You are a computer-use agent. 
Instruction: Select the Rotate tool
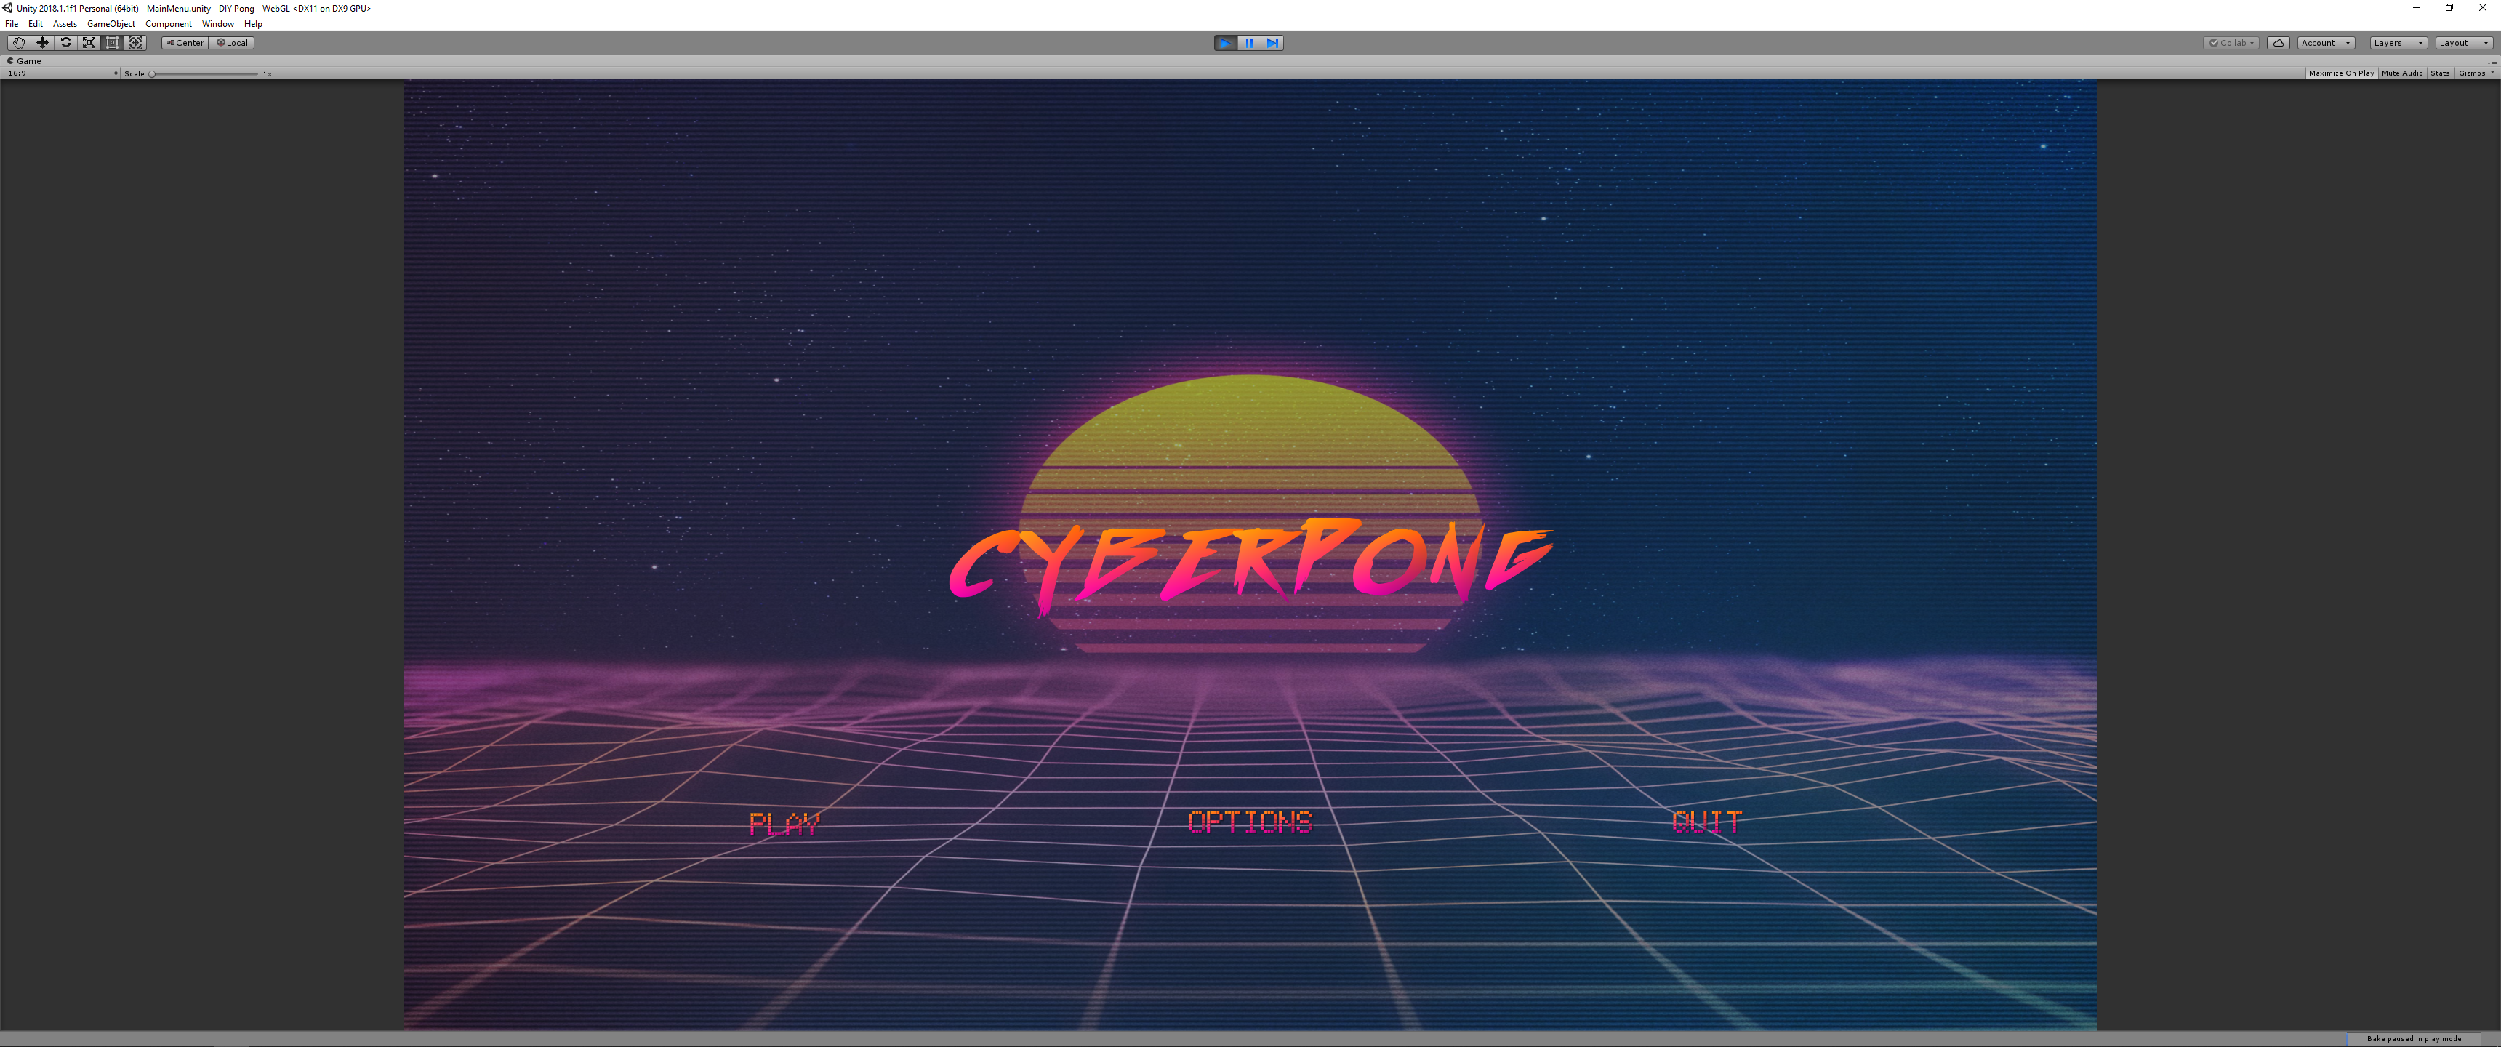pos(65,43)
